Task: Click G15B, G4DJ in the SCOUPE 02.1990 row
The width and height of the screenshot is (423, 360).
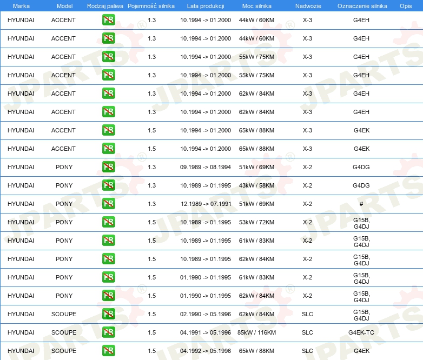Action: pos(361,315)
